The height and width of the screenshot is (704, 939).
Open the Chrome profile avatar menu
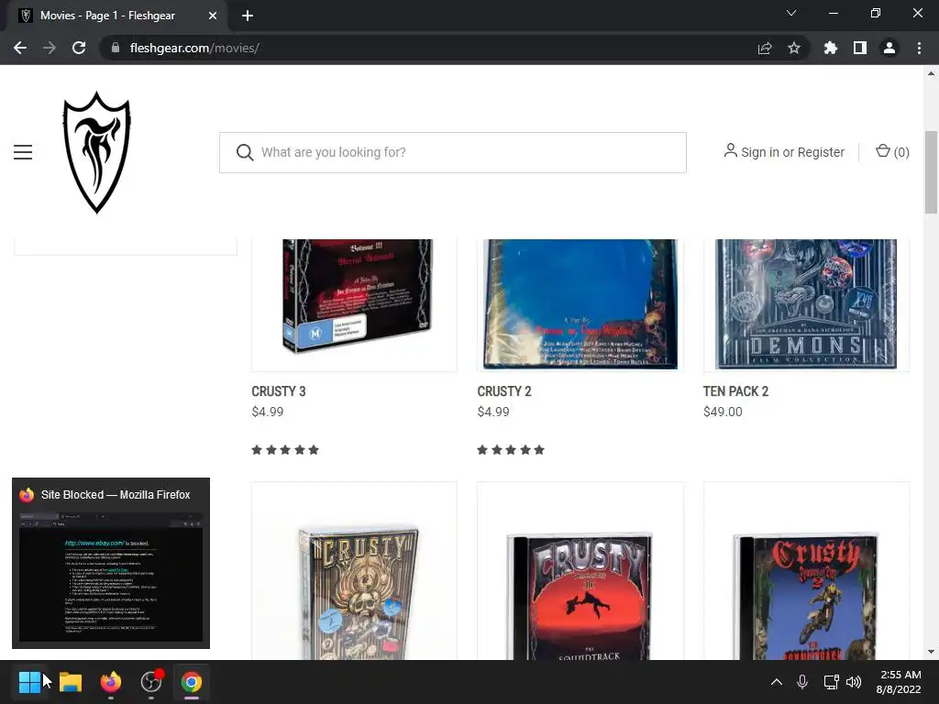889,48
